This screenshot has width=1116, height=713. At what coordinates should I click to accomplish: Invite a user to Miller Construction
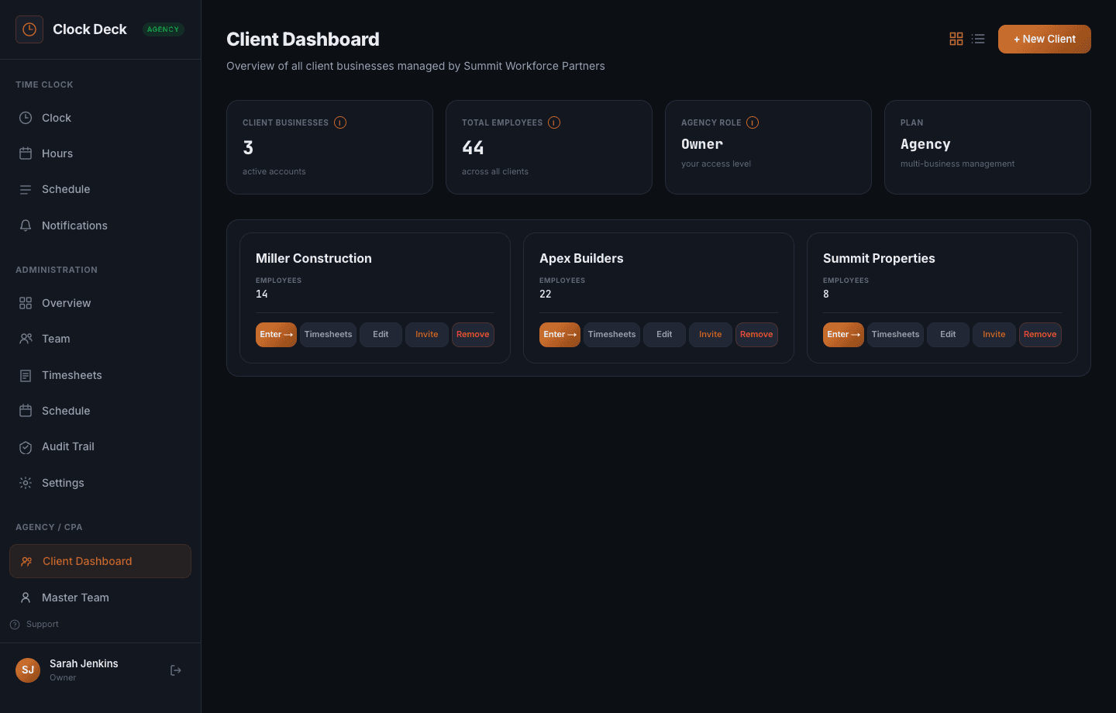pos(427,335)
